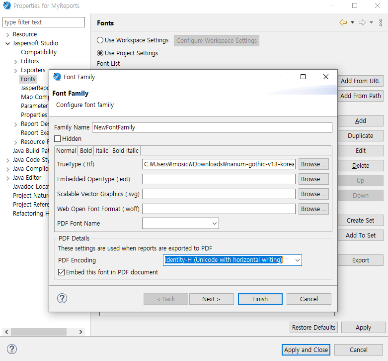Click Add From URL button
388x361 pixels.
[x=361, y=81]
